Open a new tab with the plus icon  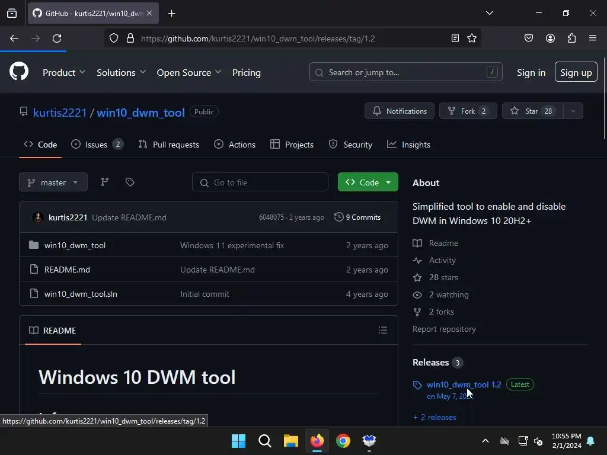click(171, 14)
